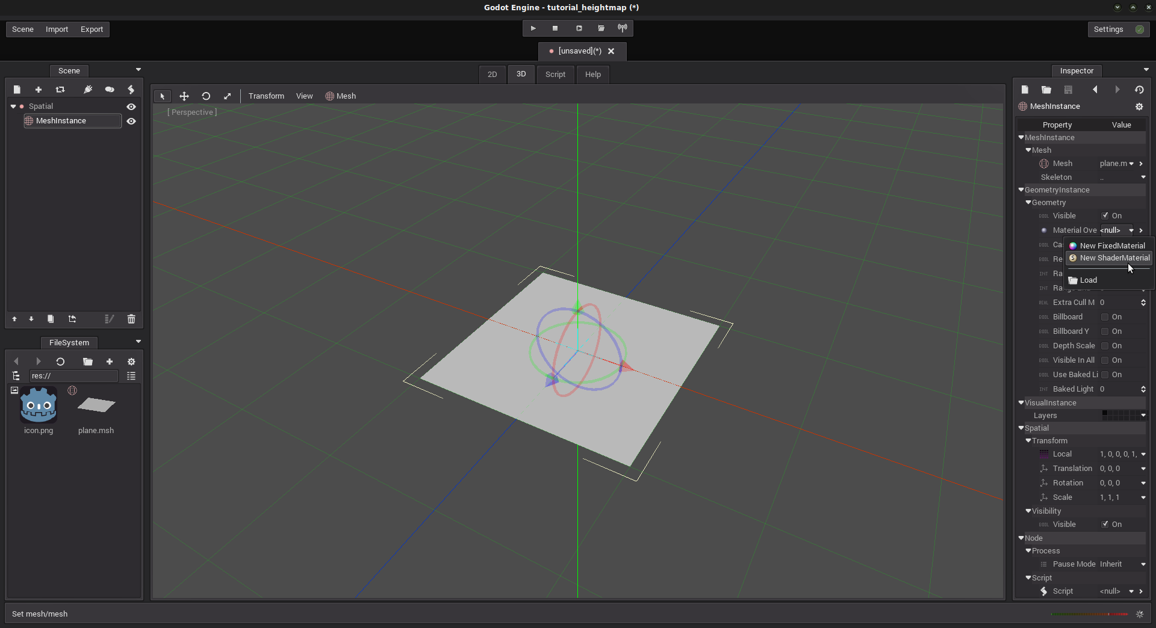Click the Instance scene icon in Scene dock
1156x628 pixels.
tap(60, 90)
